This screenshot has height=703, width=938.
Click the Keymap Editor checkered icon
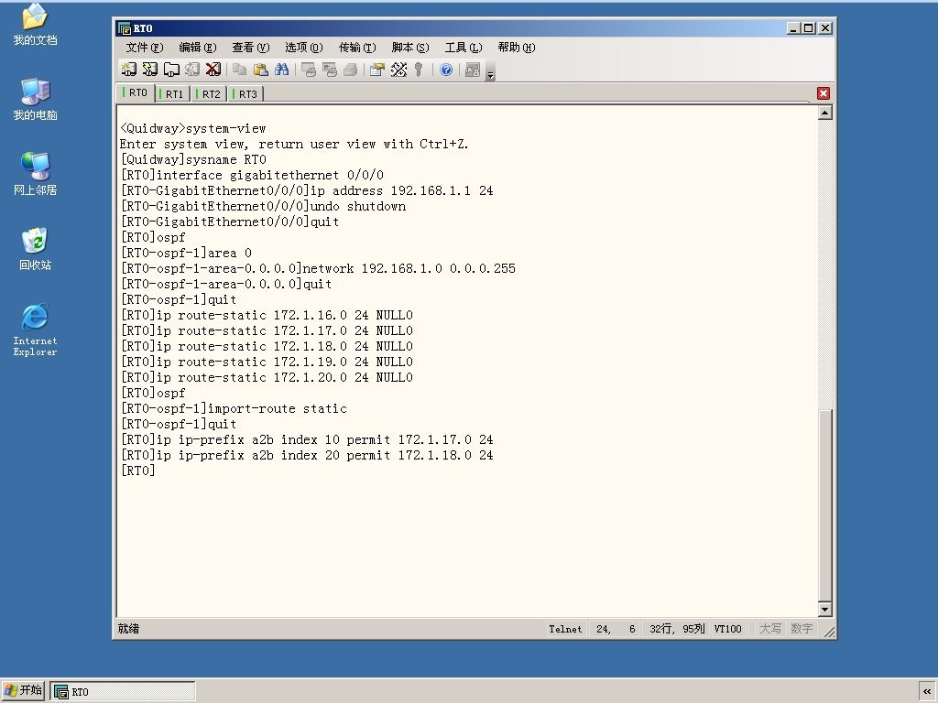coord(398,70)
